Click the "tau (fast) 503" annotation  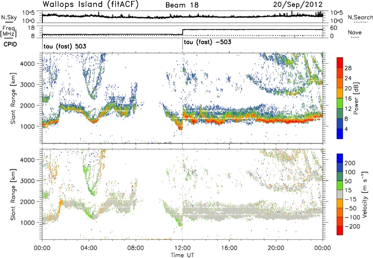pos(65,46)
